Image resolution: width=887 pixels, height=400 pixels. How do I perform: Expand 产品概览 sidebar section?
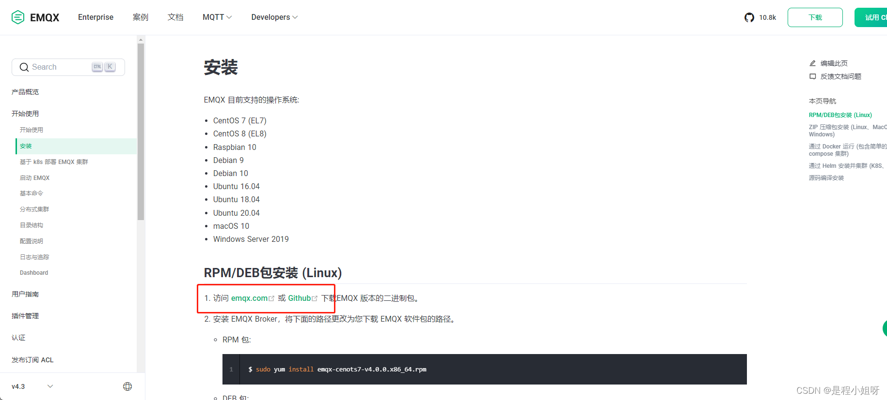coord(25,92)
